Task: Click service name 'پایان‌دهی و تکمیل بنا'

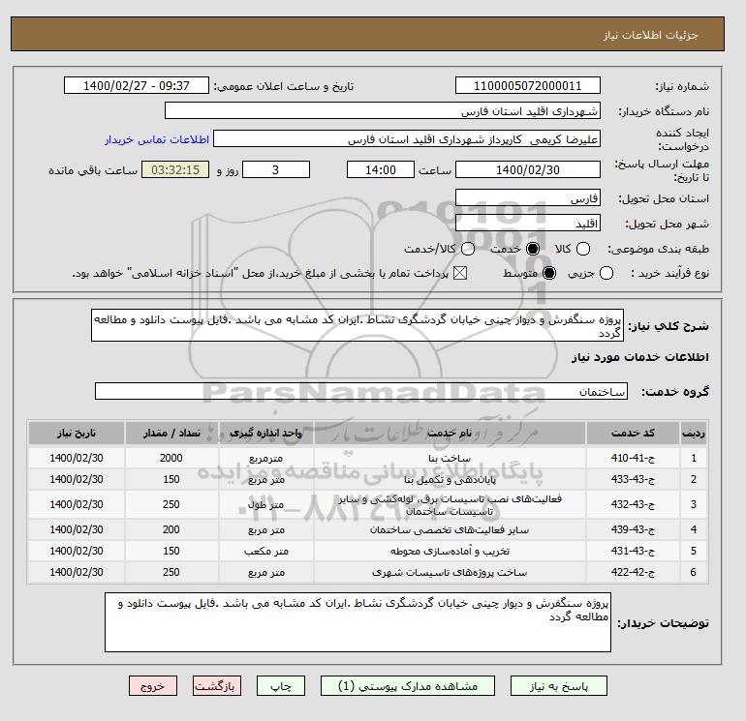Action: point(450,480)
